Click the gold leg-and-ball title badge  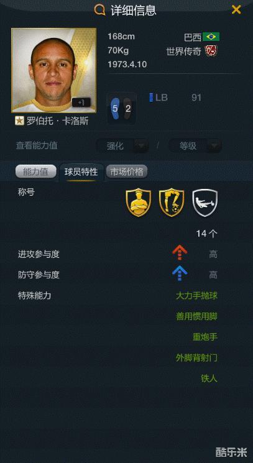point(172,203)
